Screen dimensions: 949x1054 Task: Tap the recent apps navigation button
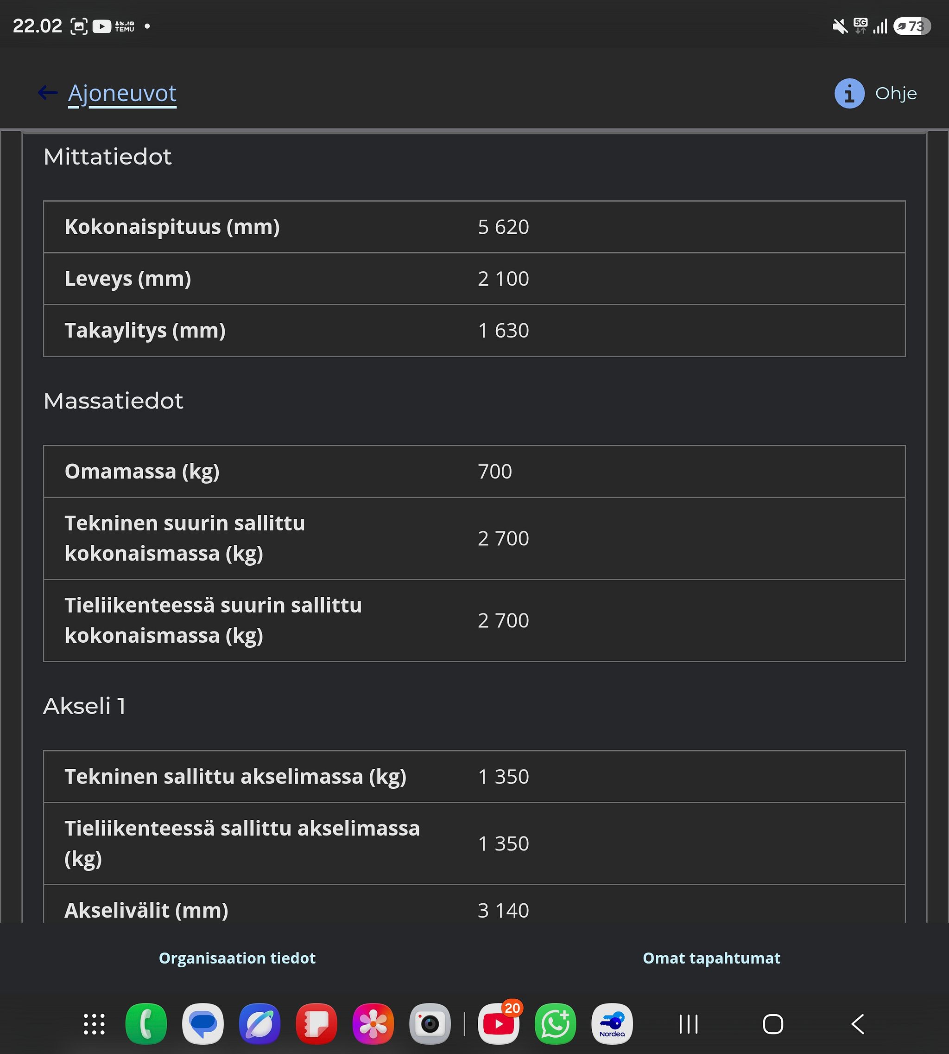pyautogui.click(x=689, y=1024)
